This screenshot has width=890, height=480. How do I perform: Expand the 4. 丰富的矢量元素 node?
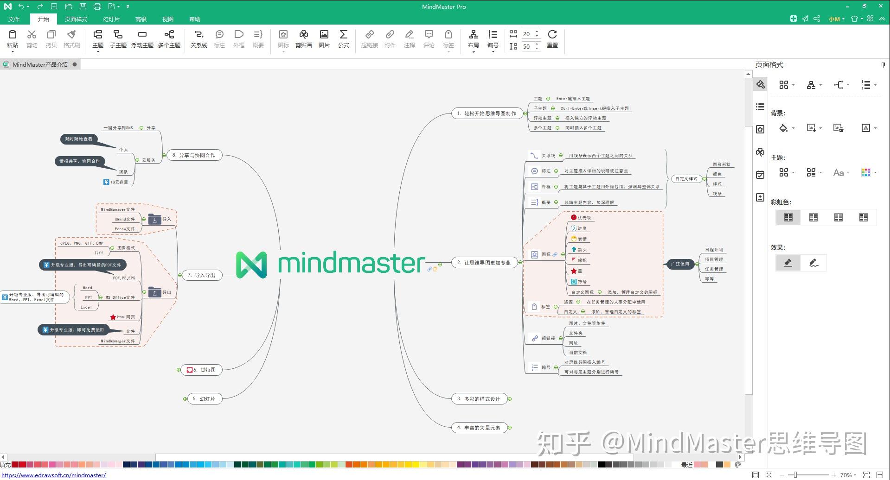click(510, 428)
